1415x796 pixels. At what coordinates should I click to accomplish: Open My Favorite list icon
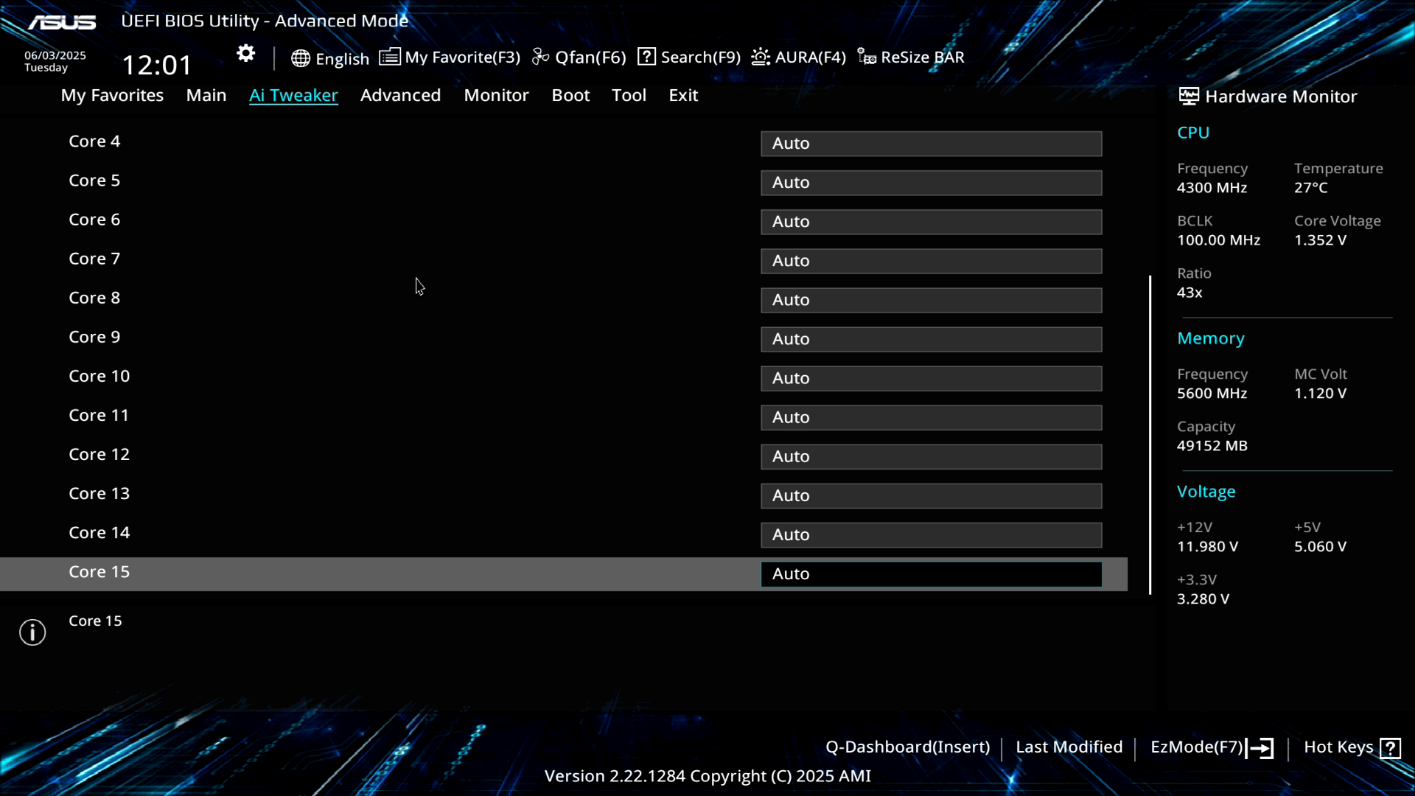389,57
